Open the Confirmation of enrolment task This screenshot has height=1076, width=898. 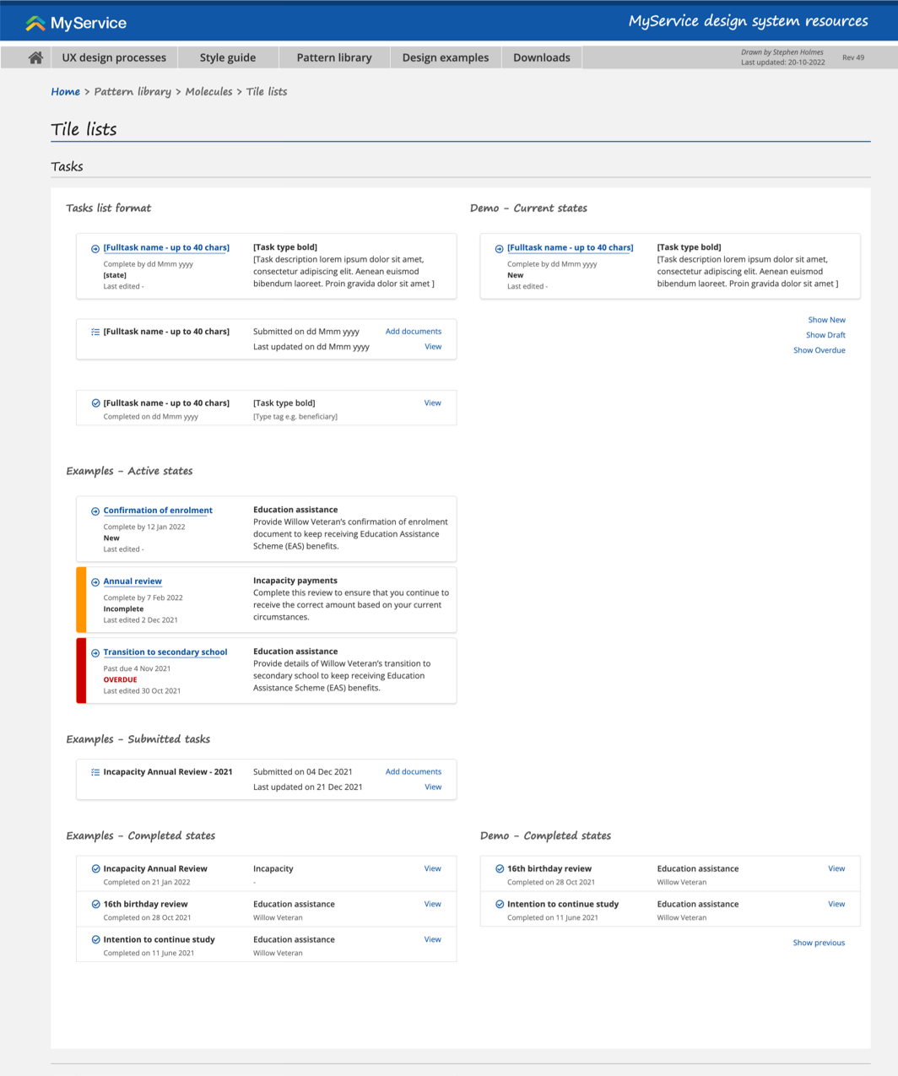coord(158,511)
